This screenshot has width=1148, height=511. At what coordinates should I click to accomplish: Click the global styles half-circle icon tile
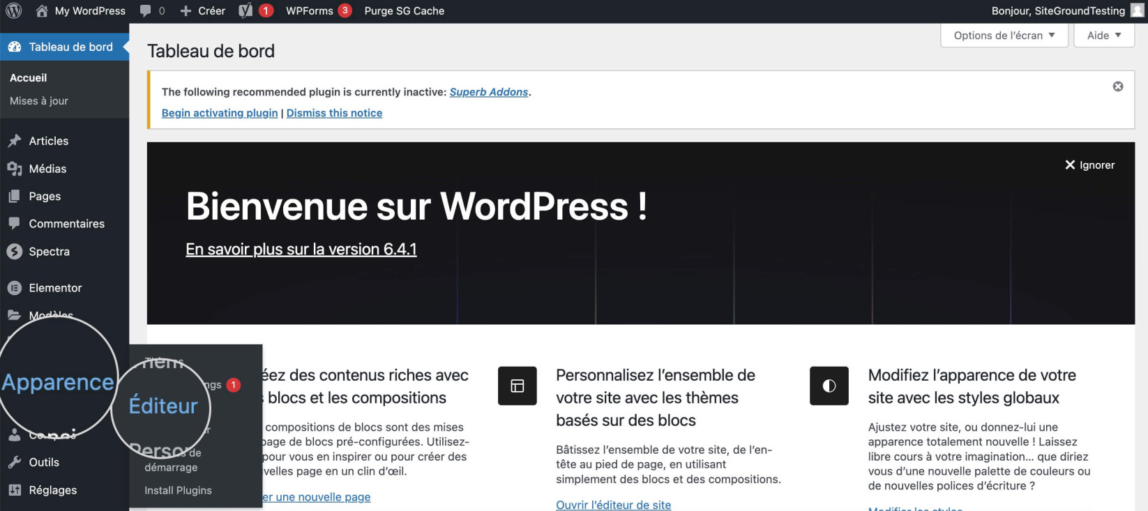point(829,386)
